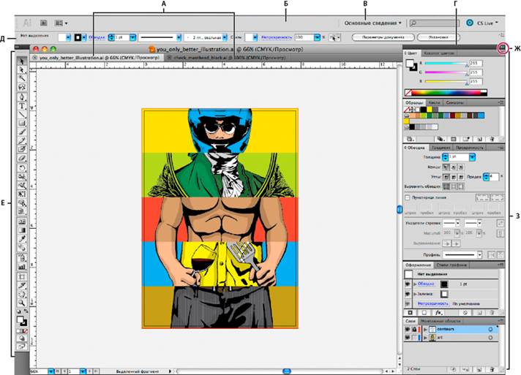This screenshot has width=521, height=375.
Task: Toggle lock on contours layer
Action: click(414, 329)
